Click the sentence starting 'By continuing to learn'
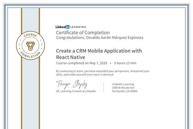This screenshot has width=193, height=129. (x=103, y=71)
